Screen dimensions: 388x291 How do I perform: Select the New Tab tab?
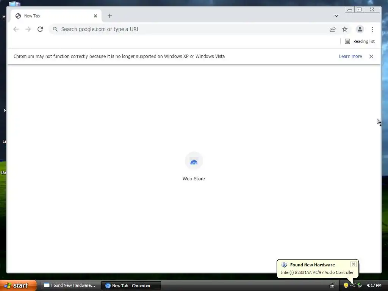pos(56,16)
